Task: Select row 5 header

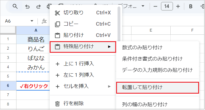Action: point(8,76)
